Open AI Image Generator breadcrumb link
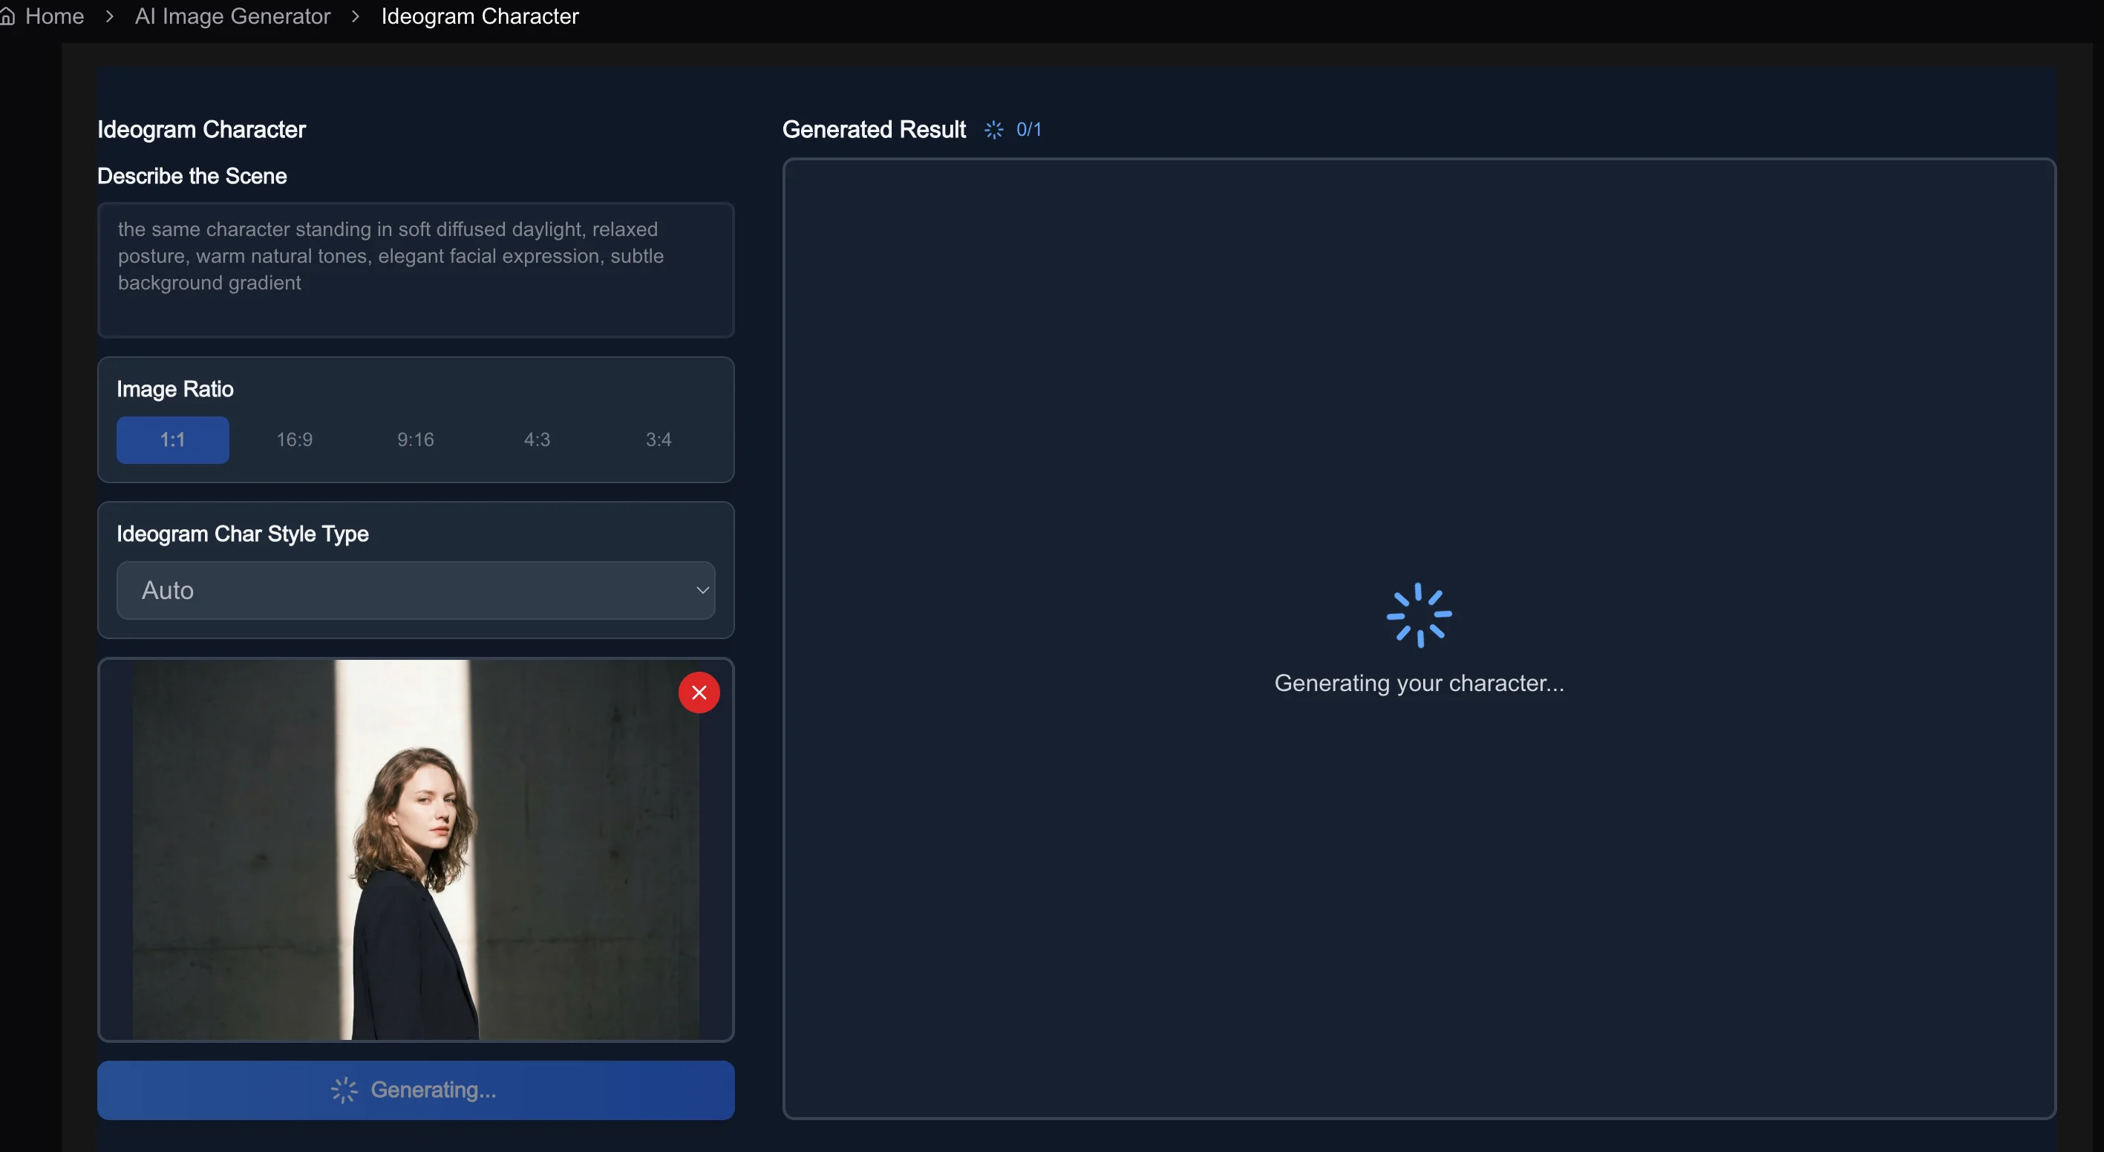2104x1152 pixels. (x=232, y=16)
